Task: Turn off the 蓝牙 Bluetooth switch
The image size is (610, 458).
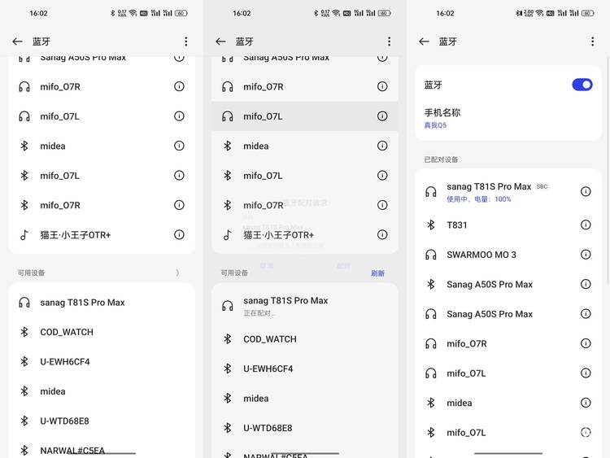Action: tap(582, 85)
